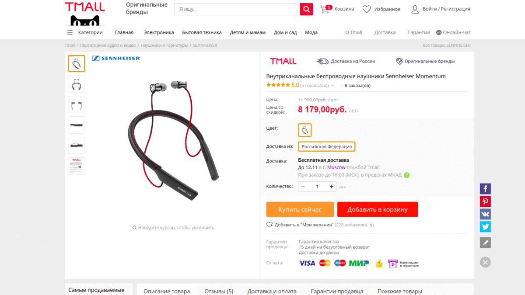
Task: Share the product on Facebook
Action: click(485, 189)
